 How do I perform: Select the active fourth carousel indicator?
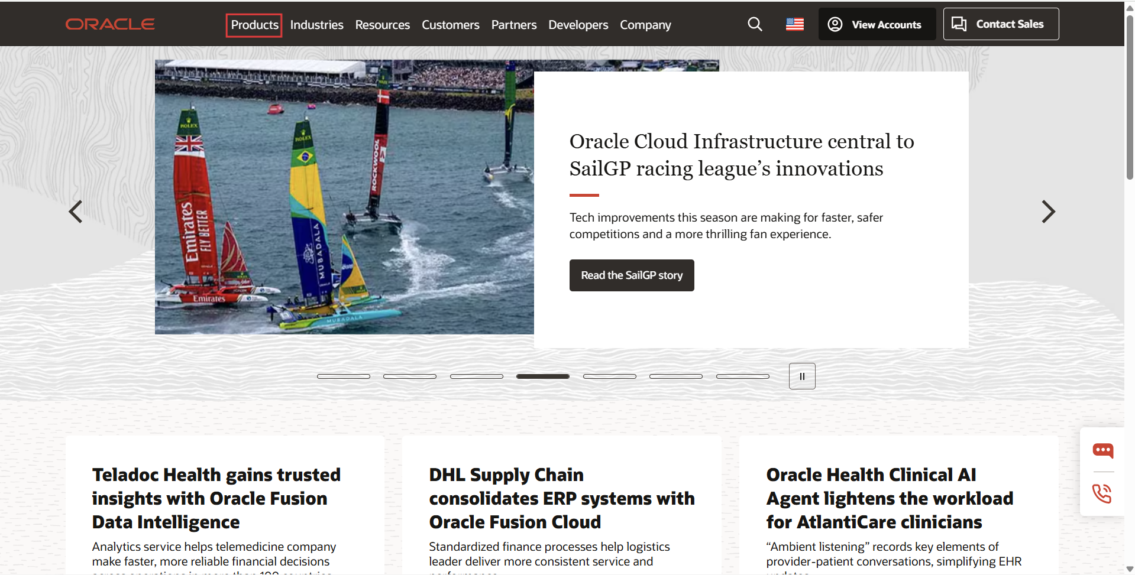[543, 376]
